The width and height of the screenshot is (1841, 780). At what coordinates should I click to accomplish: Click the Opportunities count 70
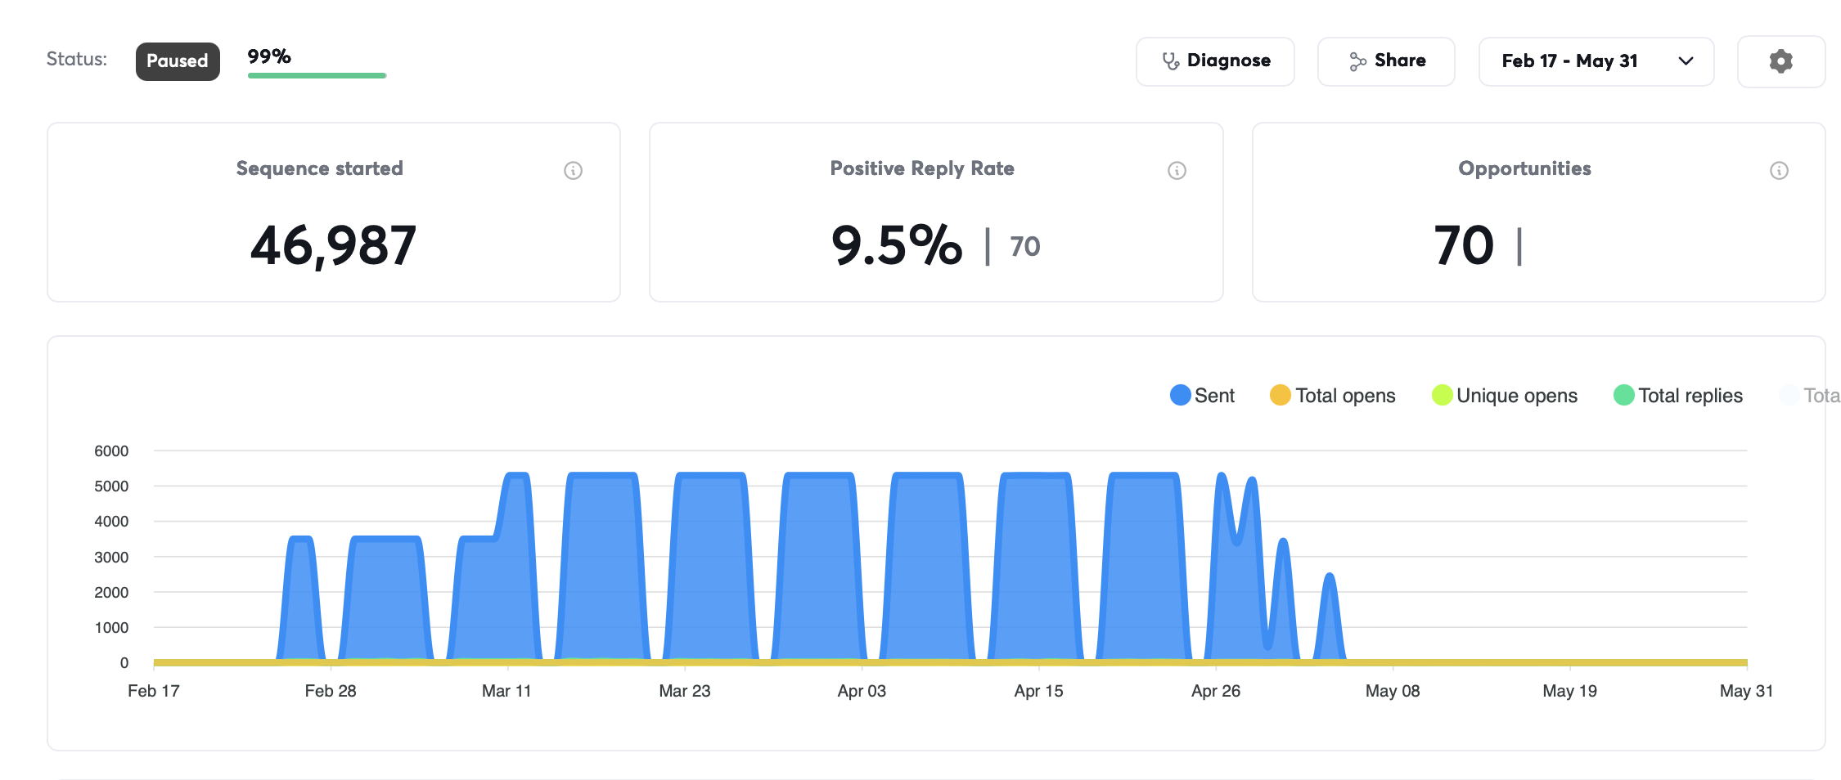pyautogui.click(x=1464, y=245)
